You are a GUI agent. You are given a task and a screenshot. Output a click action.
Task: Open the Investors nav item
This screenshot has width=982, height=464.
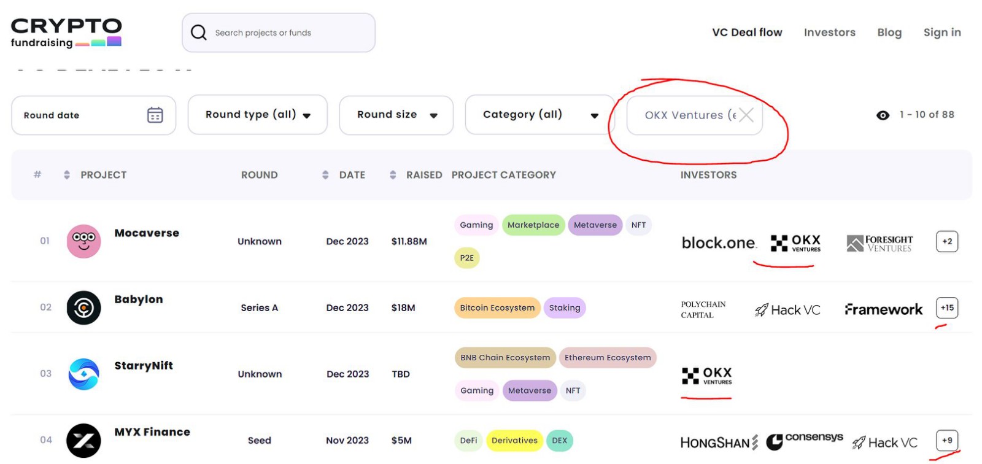pyautogui.click(x=829, y=33)
